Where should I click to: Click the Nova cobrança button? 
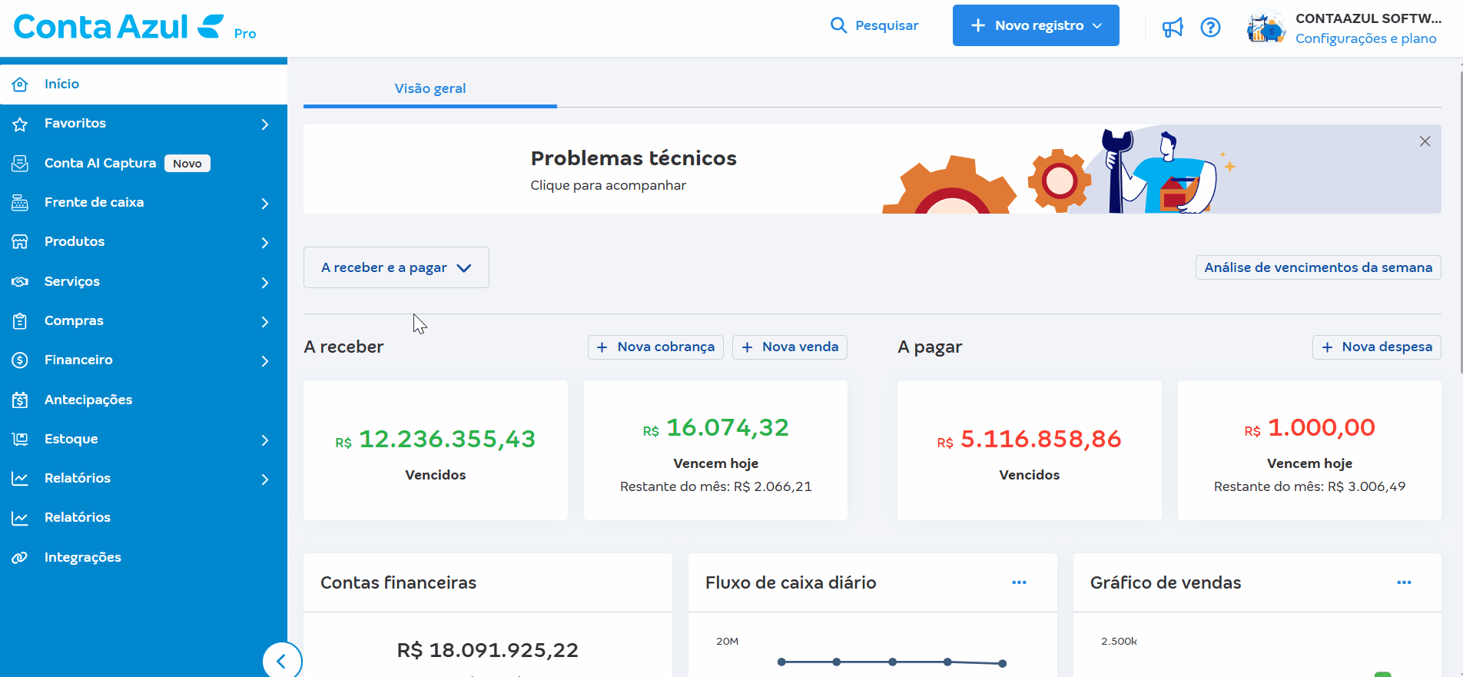click(655, 347)
